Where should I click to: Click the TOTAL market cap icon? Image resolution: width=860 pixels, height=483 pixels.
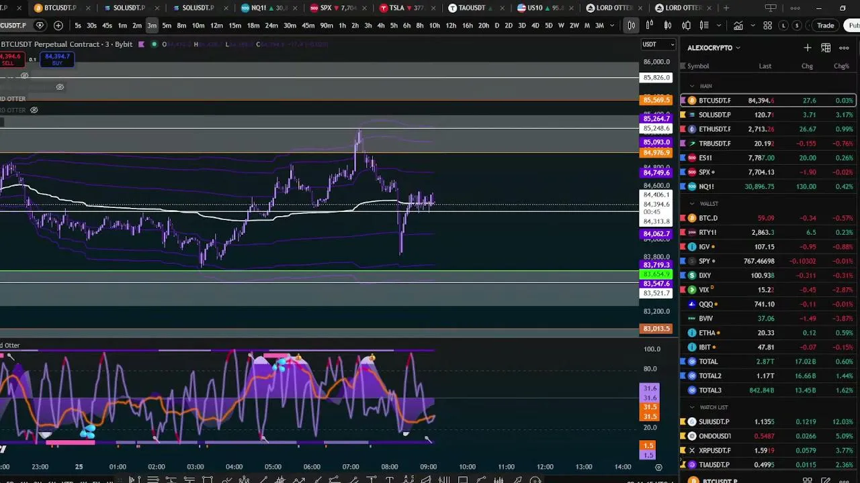692,362
